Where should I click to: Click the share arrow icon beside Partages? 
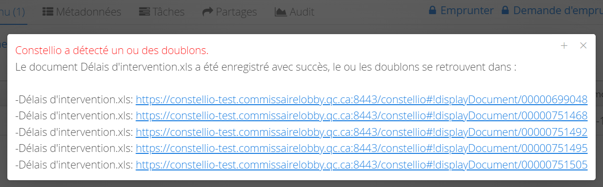pos(207,11)
